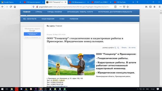This screenshot has height=91, width=162.
Task: Open the Library icon in toolbar
Action: 146,7
